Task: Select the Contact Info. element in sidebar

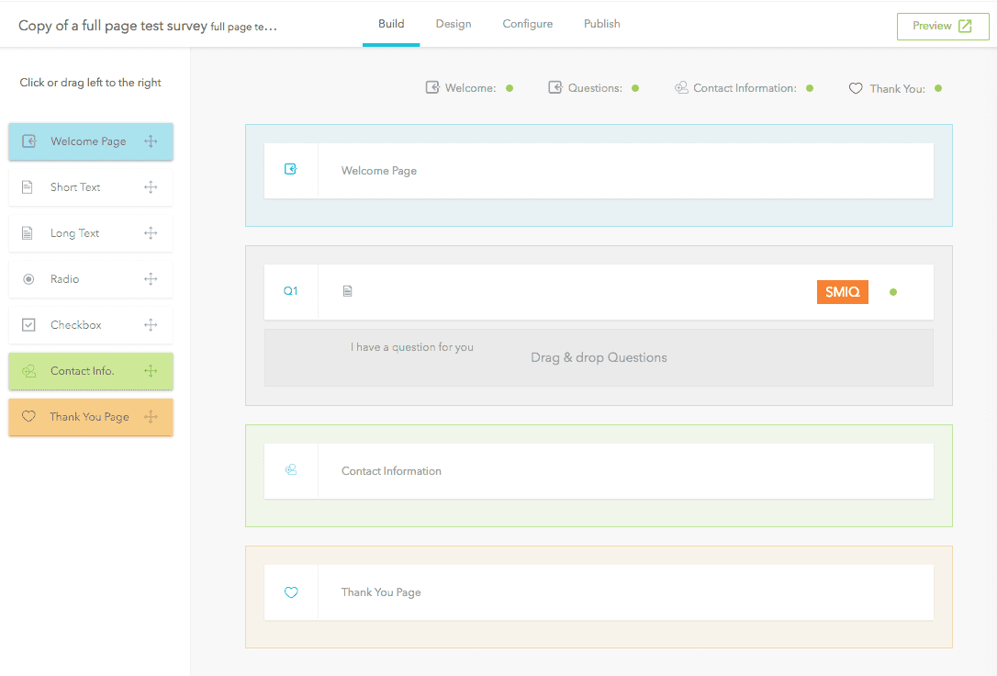Action: click(x=91, y=371)
